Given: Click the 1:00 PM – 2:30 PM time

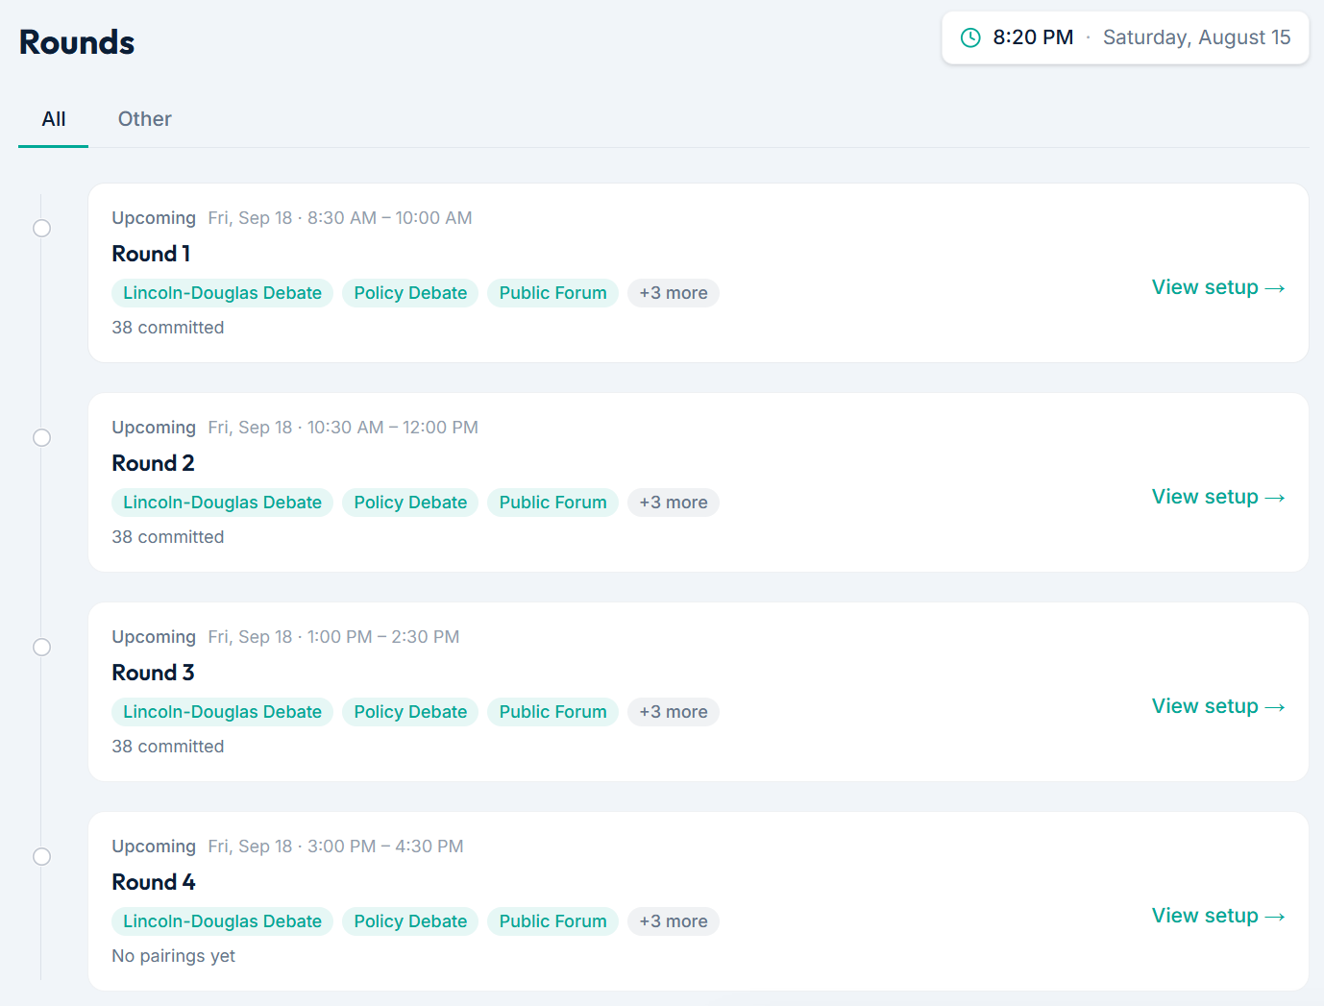Looking at the screenshot, I should [x=383, y=637].
